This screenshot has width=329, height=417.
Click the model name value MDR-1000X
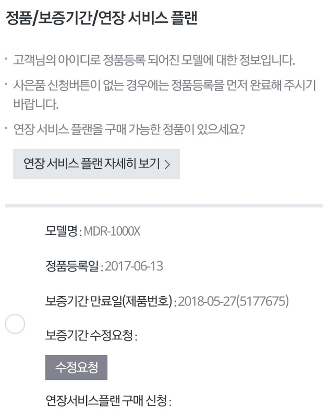(112, 231)
